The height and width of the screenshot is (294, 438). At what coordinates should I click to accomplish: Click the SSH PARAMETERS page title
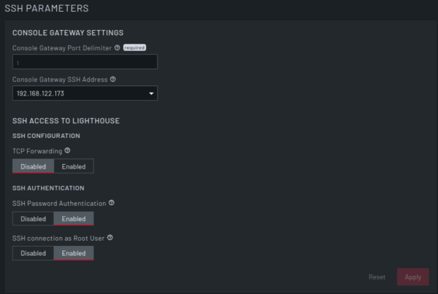coord(47,9)
